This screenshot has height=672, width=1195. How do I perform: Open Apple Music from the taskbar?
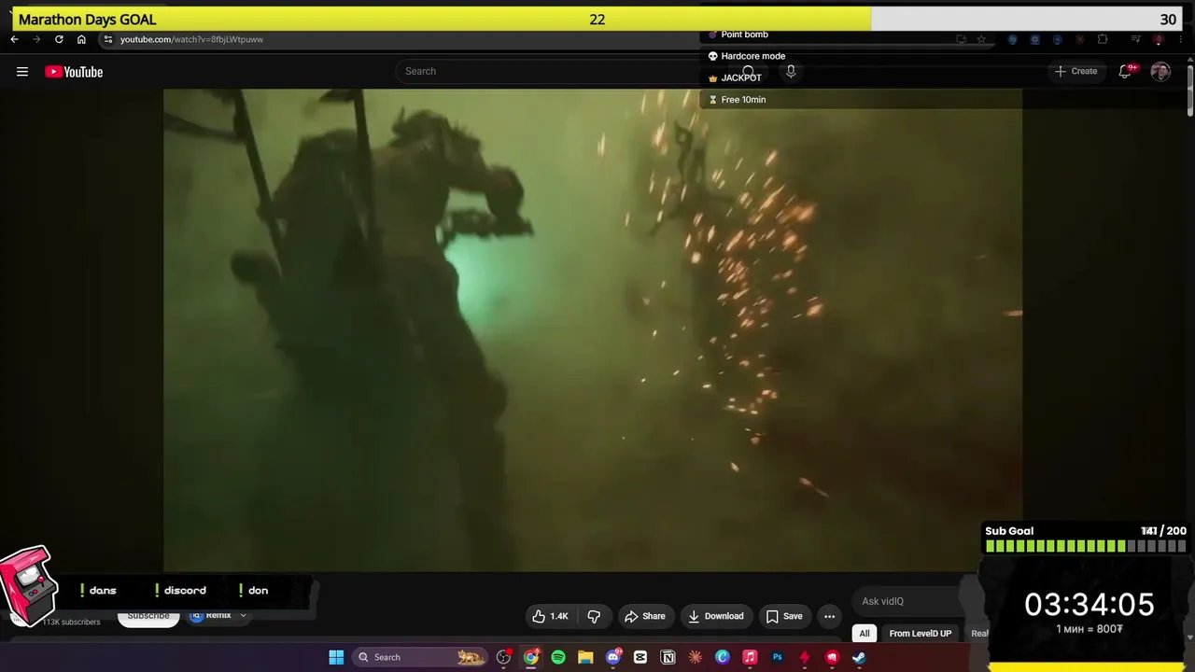pyautogui.click(x=750, y=657)
